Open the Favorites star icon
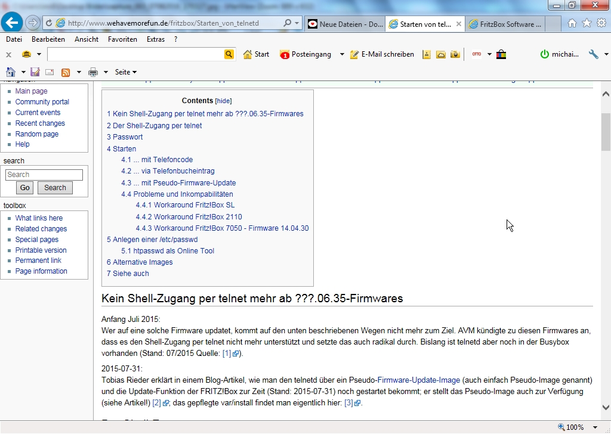This screenshot has width=611, height=434. pos(587,23)
